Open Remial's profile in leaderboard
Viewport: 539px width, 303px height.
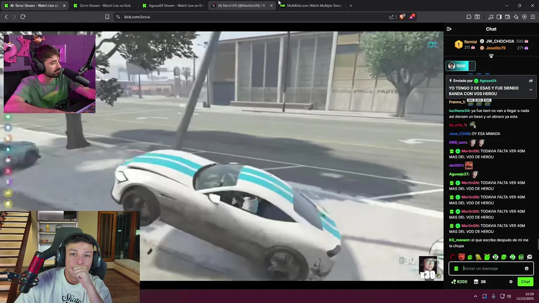pos(470,42)
